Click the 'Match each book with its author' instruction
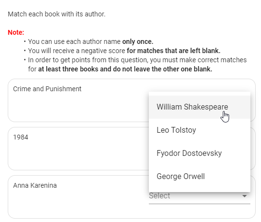Image resolution: width=261 pixels, height=222 pixels. coord(57,14)
